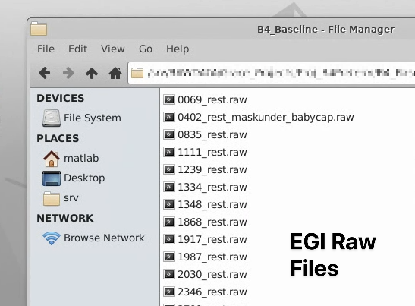Click the Back arrow navigation icon
Screen dimensions: 415x306
click(x=45, y=73)
